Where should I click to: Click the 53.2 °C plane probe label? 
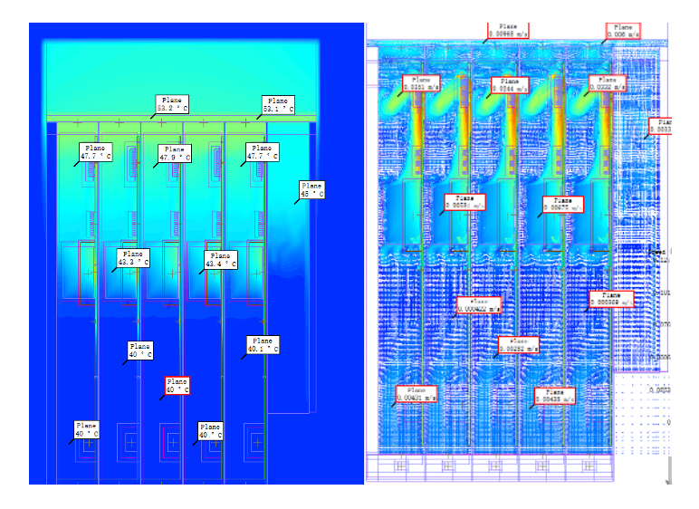[x=173, y=104]
